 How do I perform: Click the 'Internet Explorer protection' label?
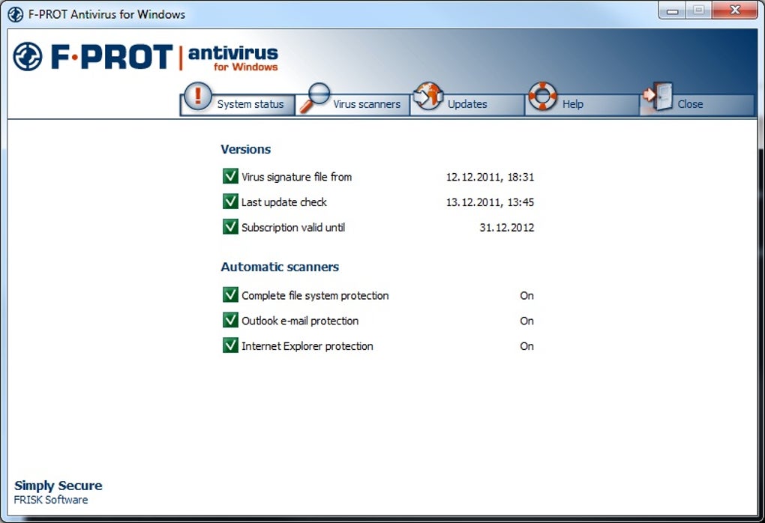pos(307,346)
